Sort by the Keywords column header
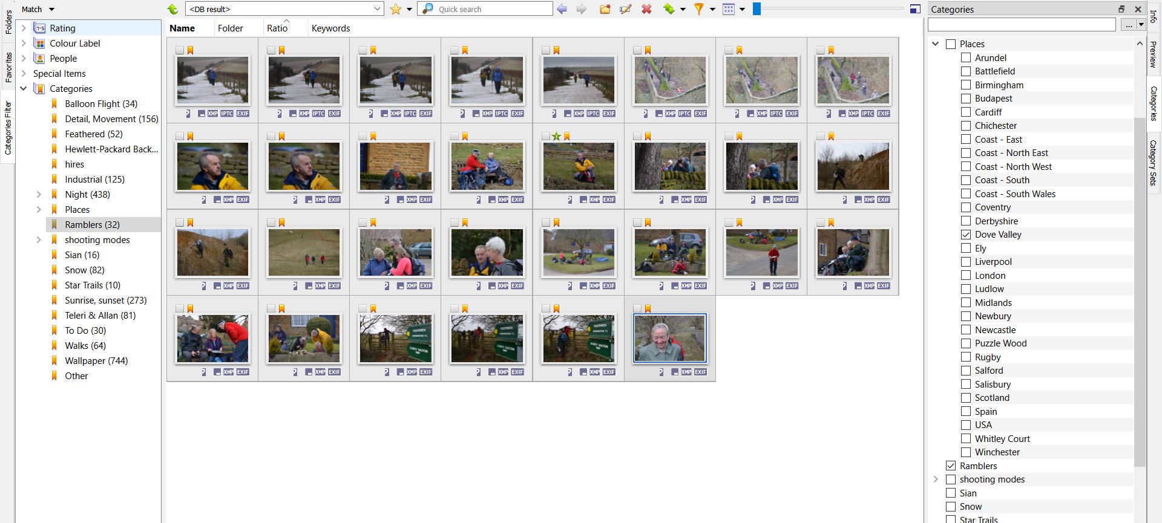Image resolution: width=1162 pixels, height=523 pixels. click(330, 28)
